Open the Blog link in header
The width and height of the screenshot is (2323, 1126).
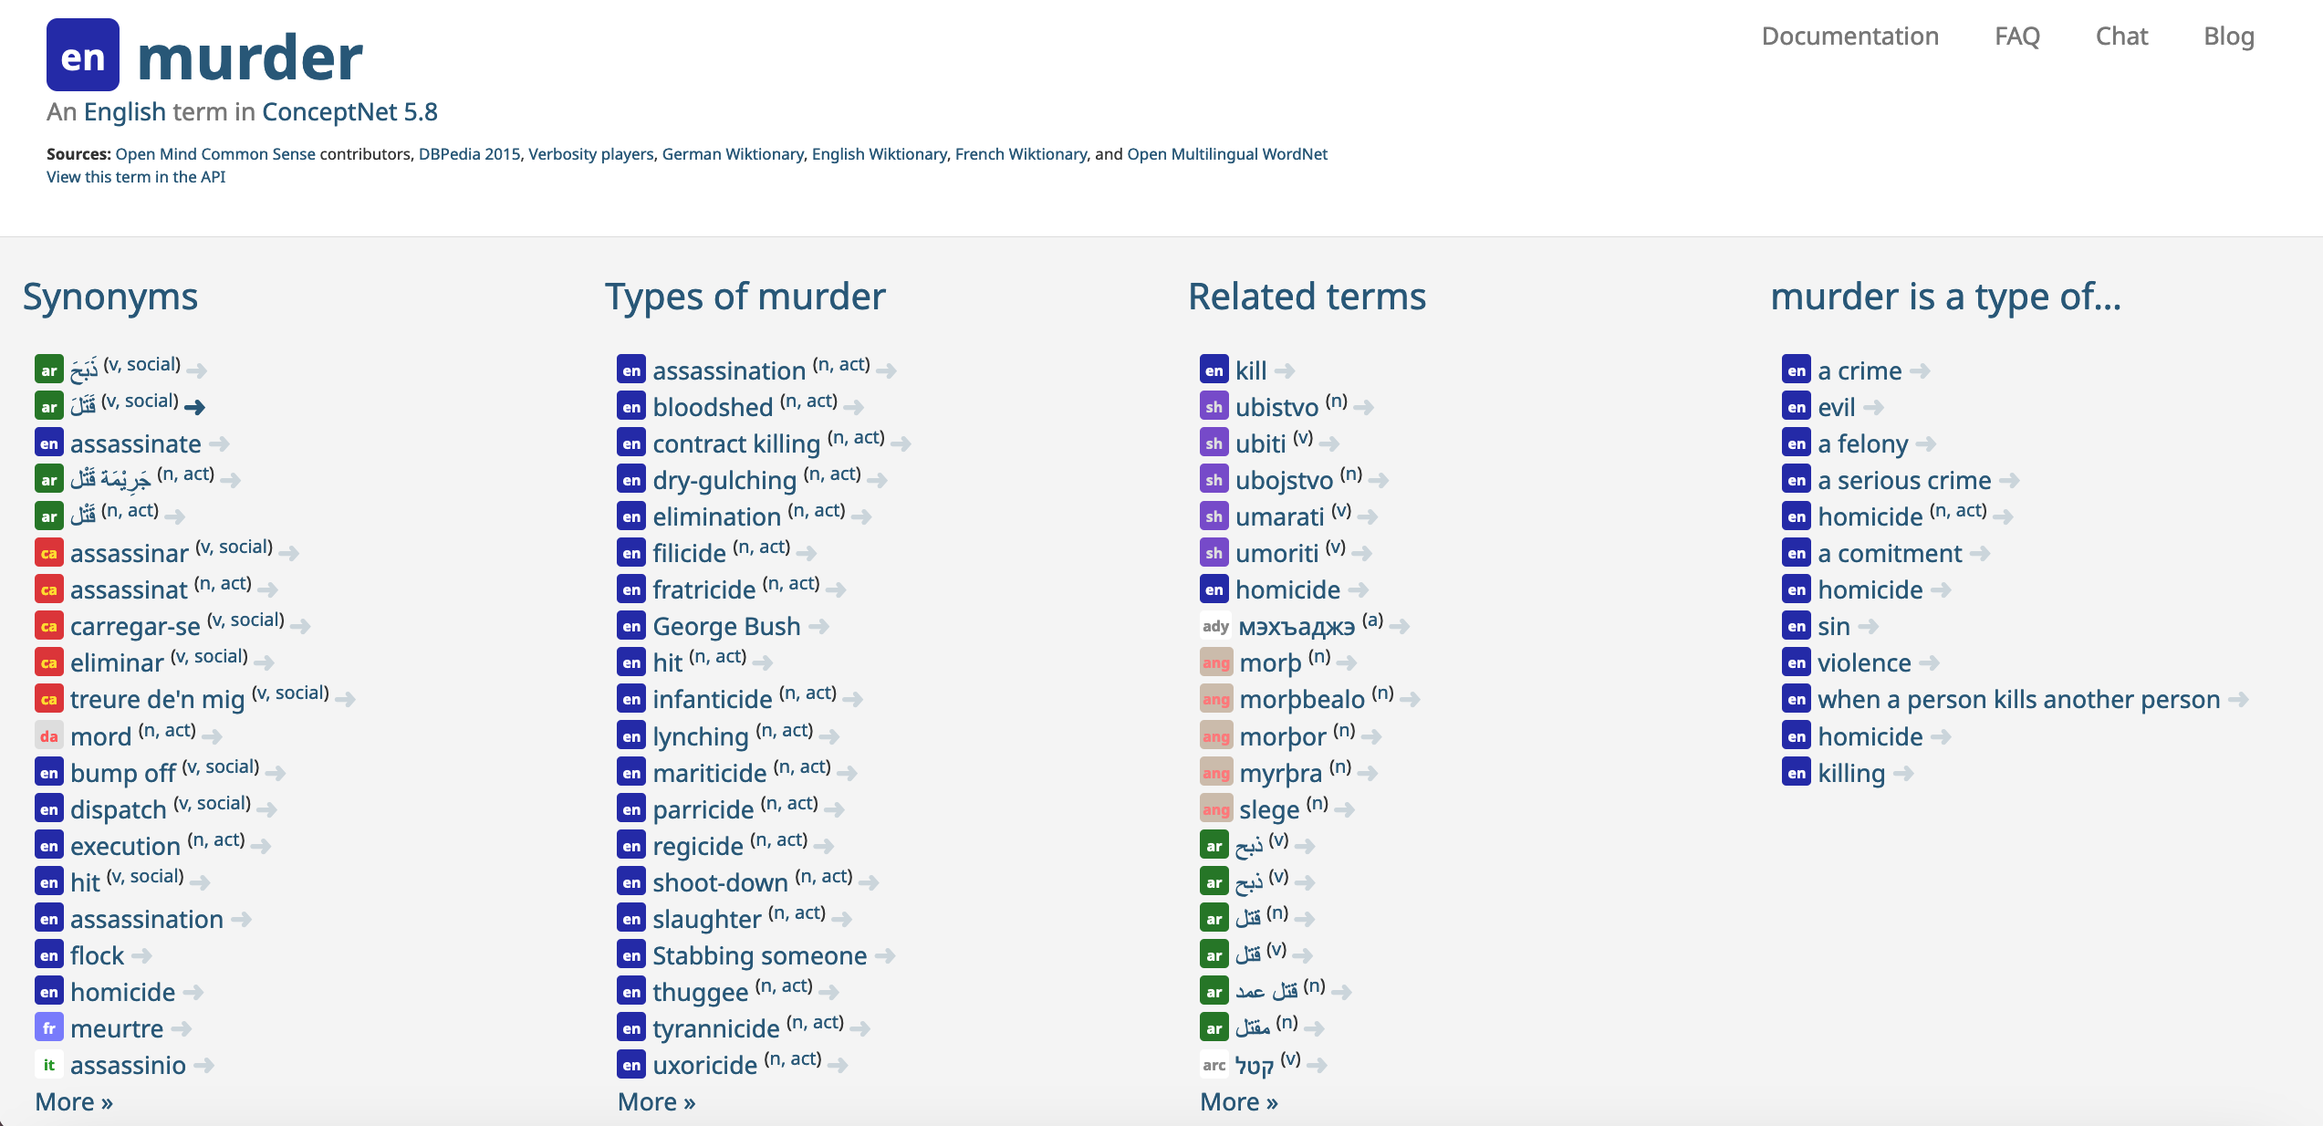(2228, 36)
